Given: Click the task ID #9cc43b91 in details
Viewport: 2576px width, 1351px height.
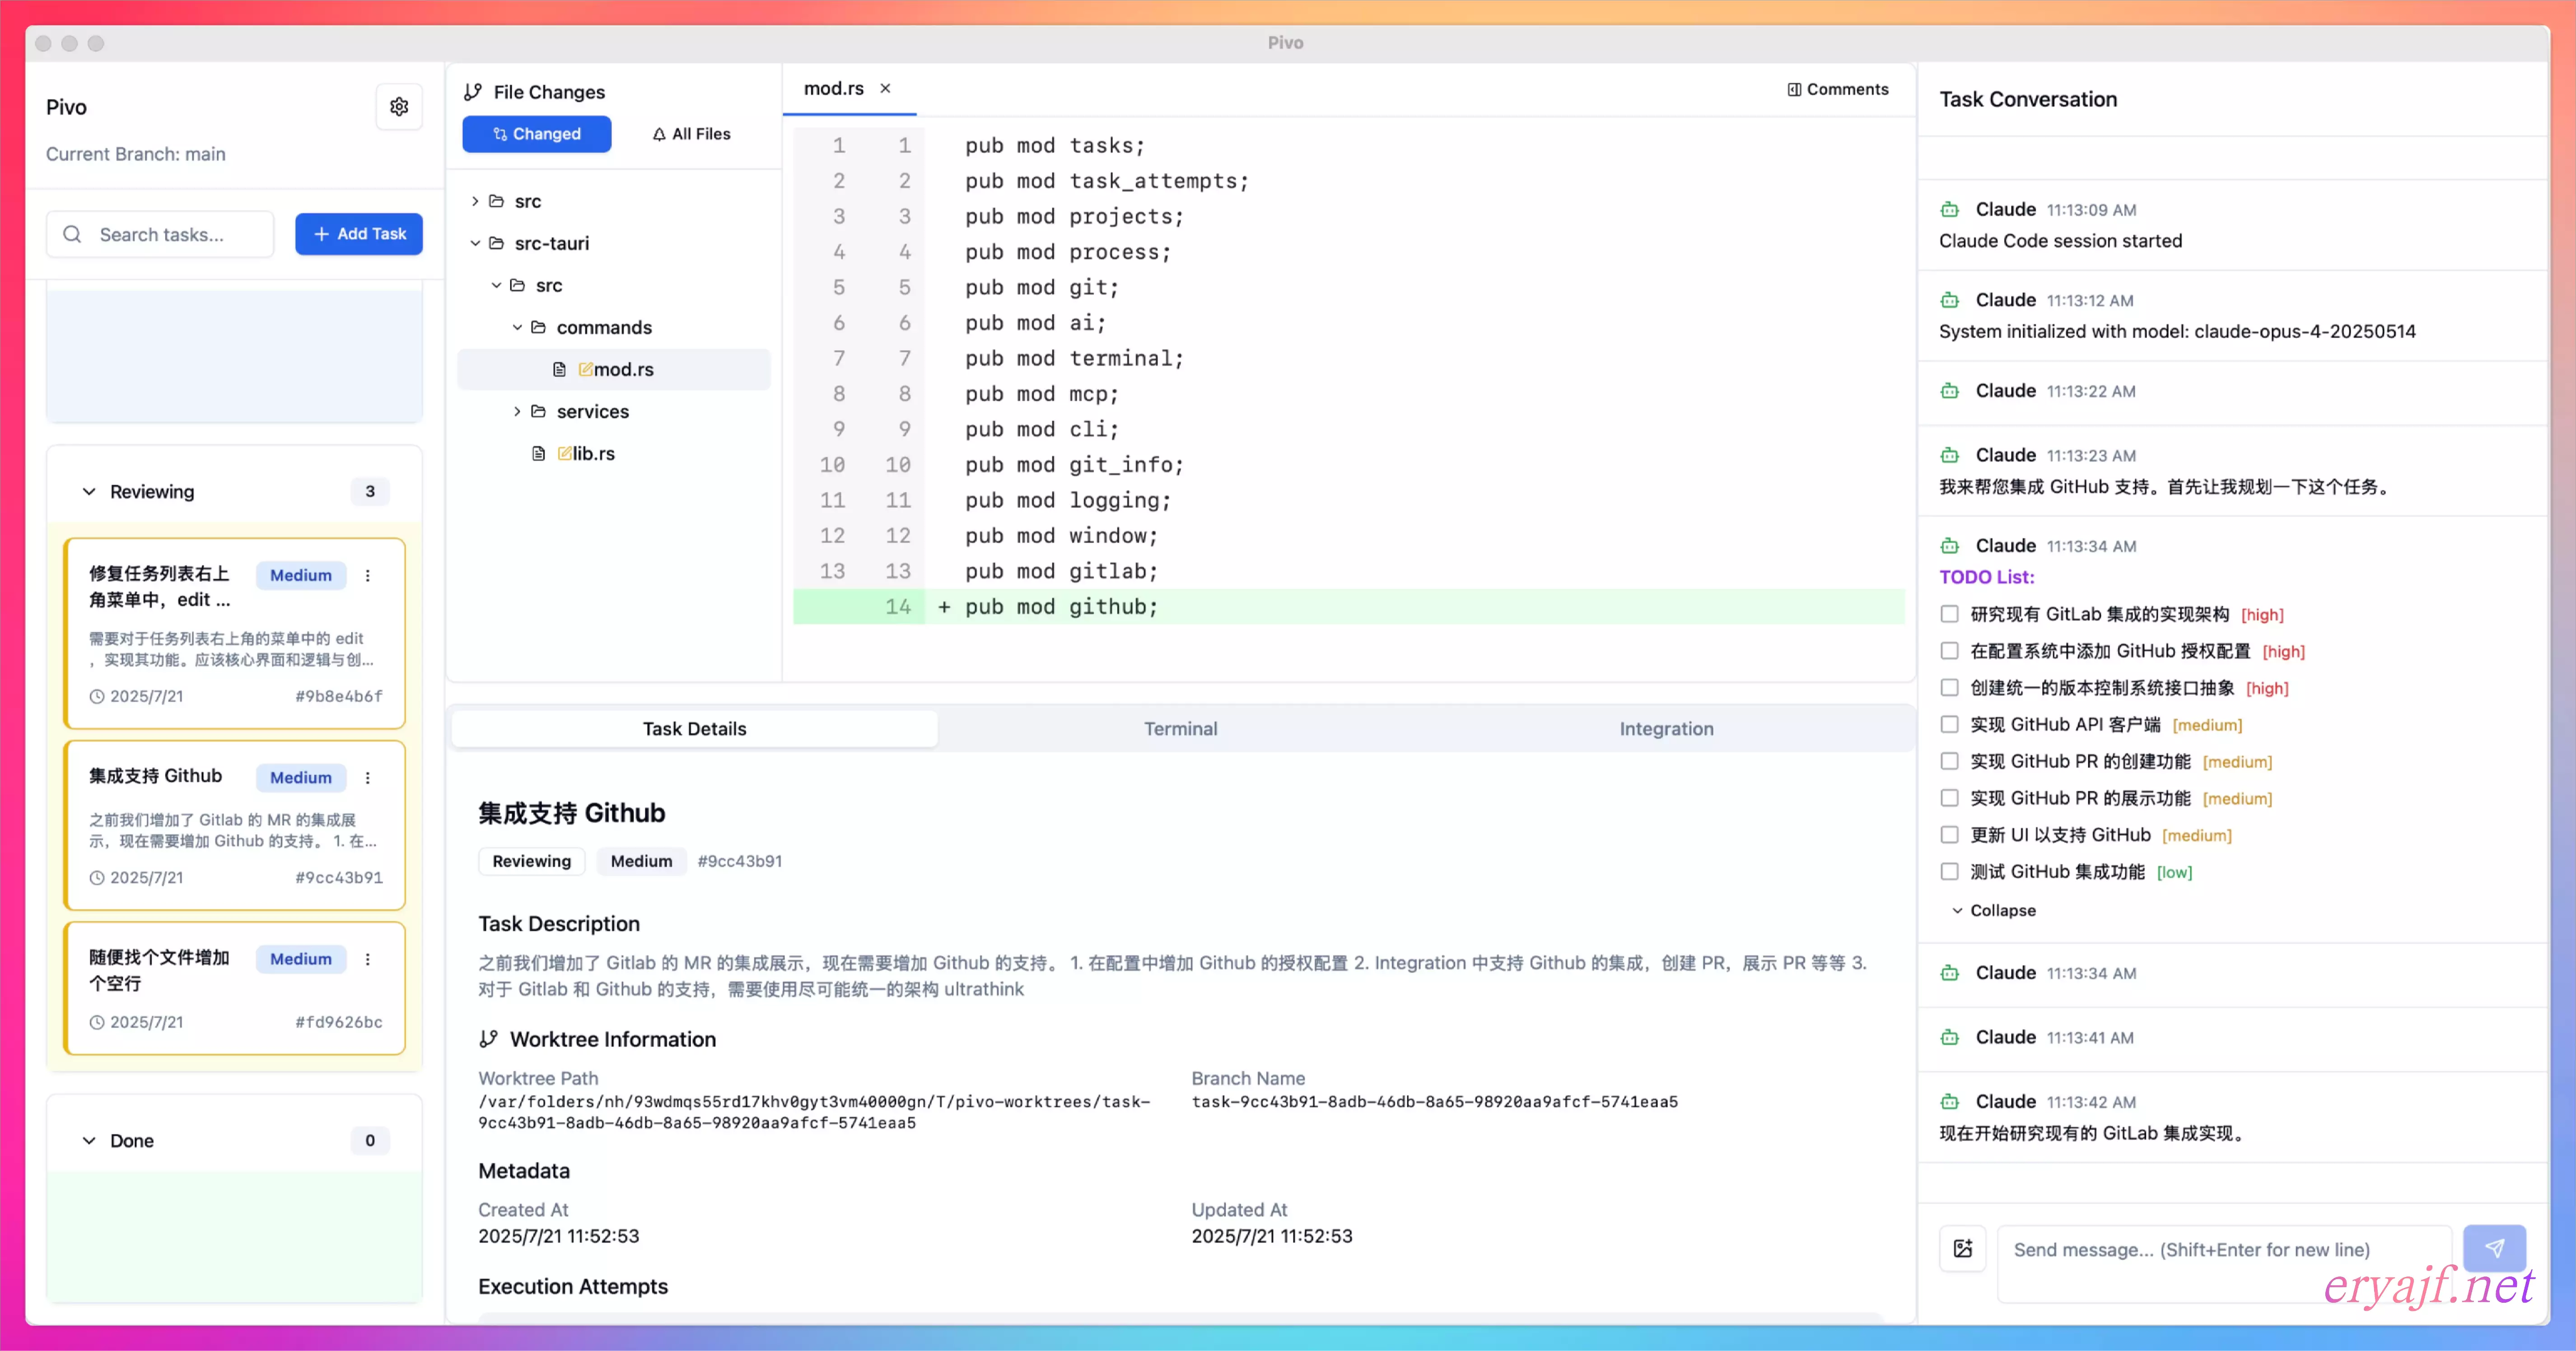Looking at the screenshot, I should 740,861.
